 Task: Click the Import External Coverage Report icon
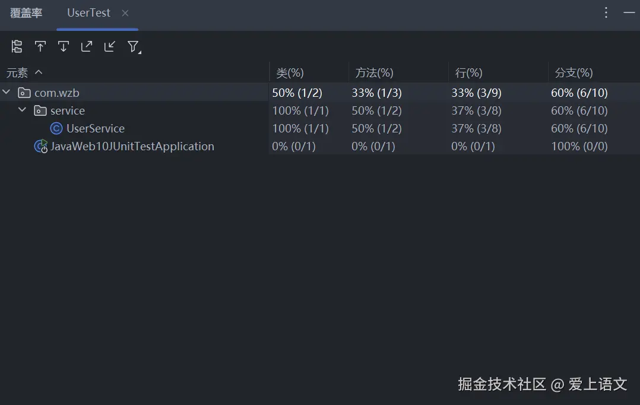coord(110,46)
